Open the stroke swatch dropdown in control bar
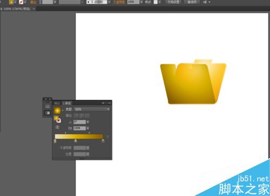270x196 pixels. pos(25,2)
